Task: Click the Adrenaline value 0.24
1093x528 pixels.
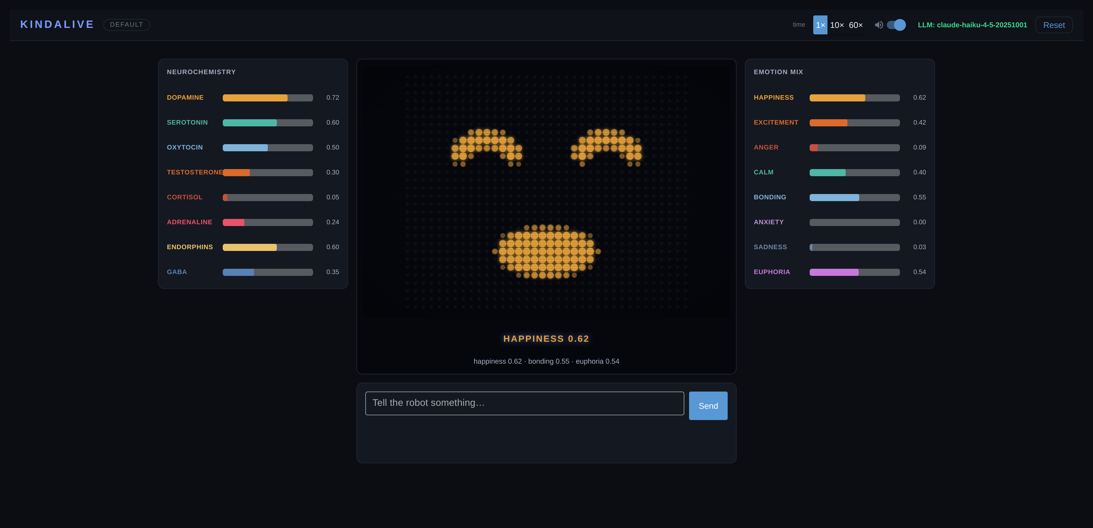Action: click(333, 222)
